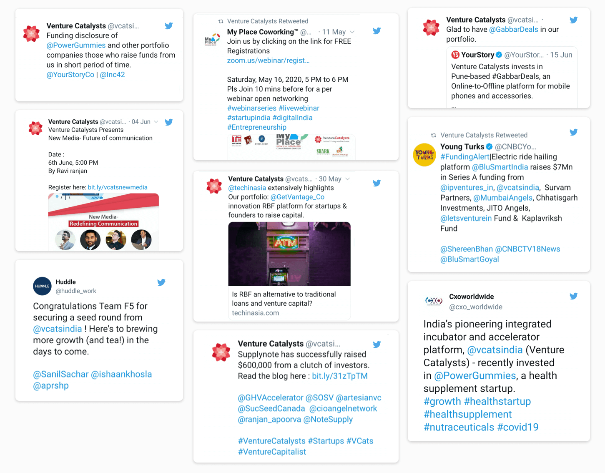Open bit.ly/vcatsnewmedia registration link

(118, 187)
